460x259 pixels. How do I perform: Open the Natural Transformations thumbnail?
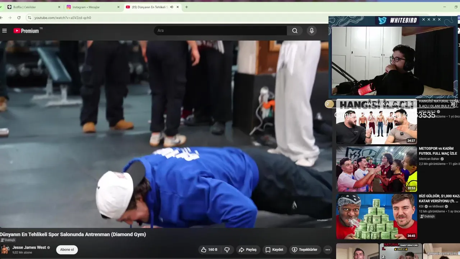click(401, 251)
